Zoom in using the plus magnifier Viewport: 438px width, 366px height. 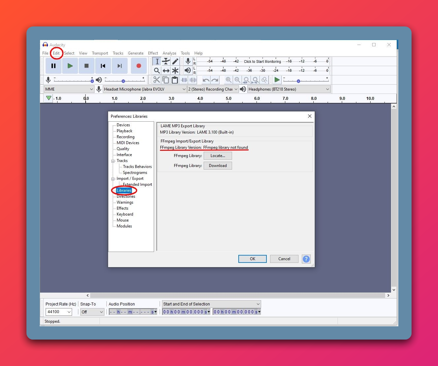click(x=228, y=80)
